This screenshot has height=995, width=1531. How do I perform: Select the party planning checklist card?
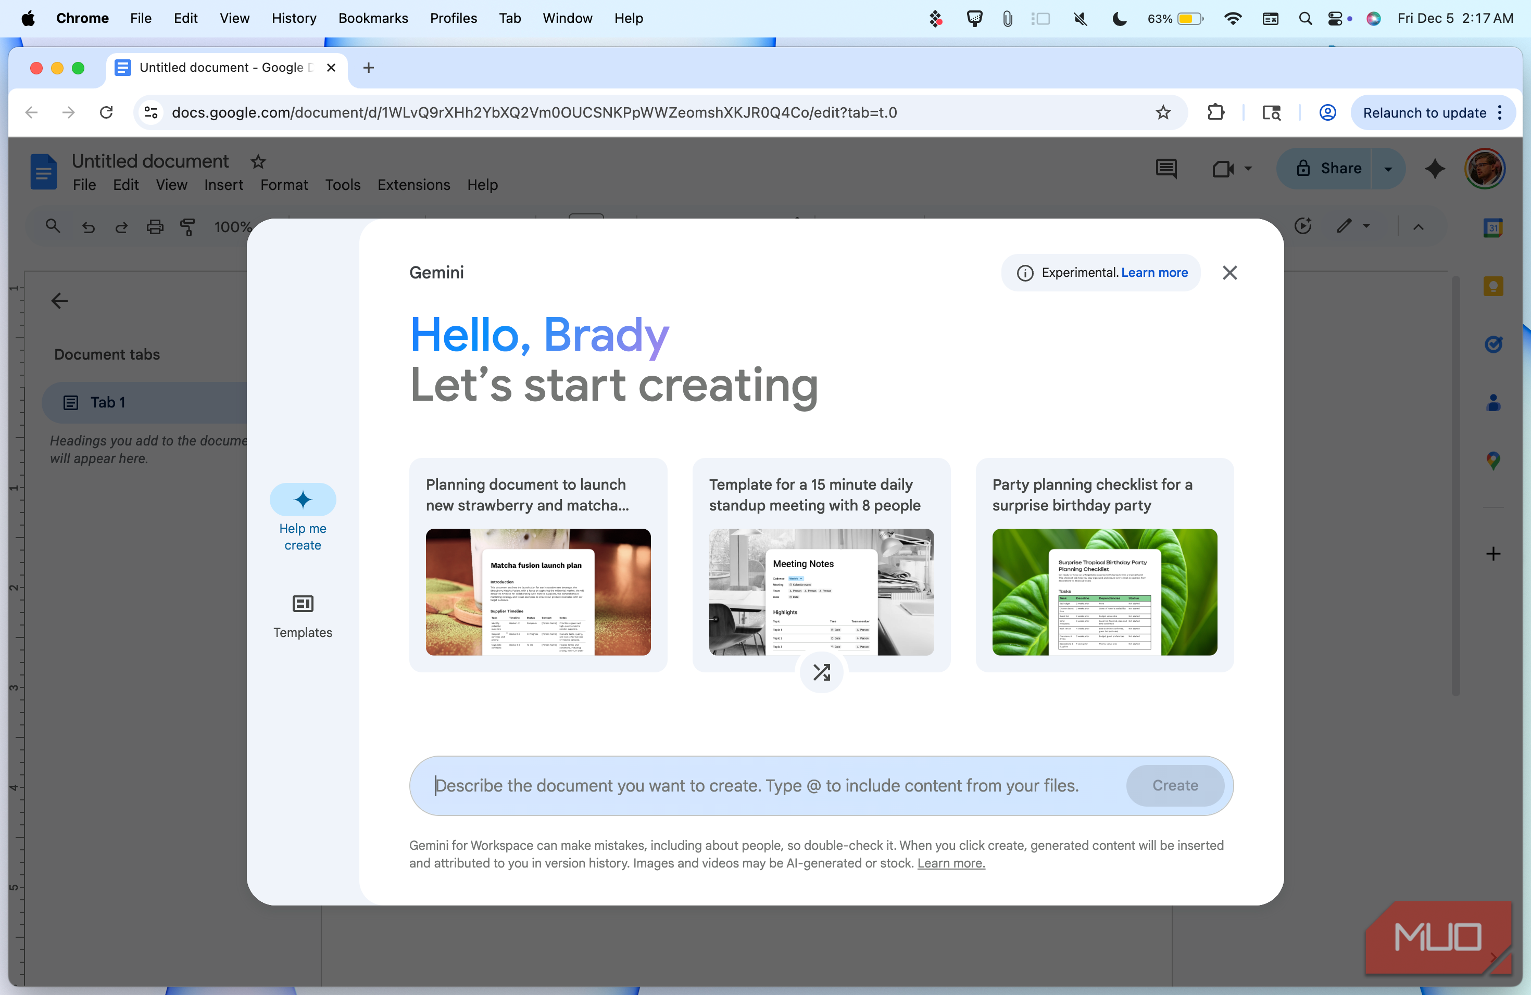(1104, 565)
